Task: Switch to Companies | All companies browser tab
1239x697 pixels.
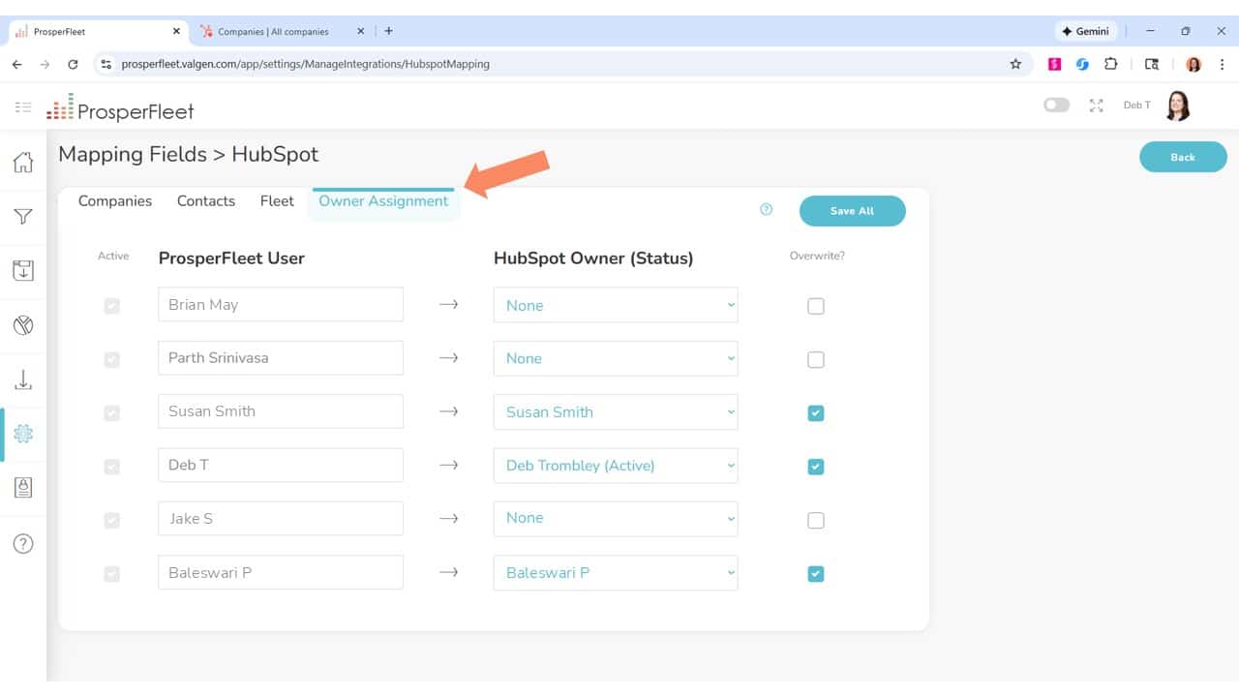Action: coord(281,31)
